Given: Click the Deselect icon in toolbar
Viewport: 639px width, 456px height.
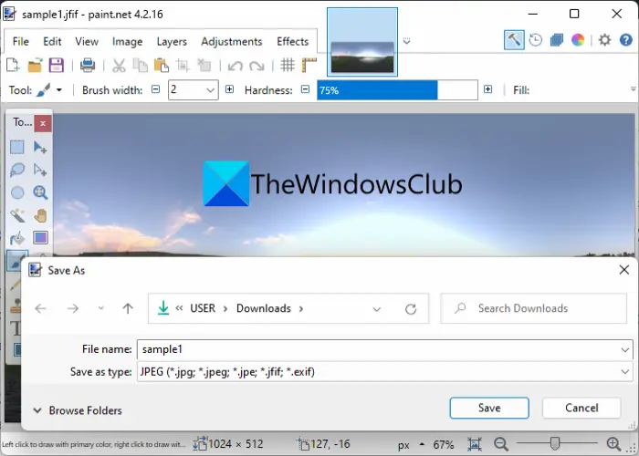Looking at the screenshot, I should (x=204, y=65).
